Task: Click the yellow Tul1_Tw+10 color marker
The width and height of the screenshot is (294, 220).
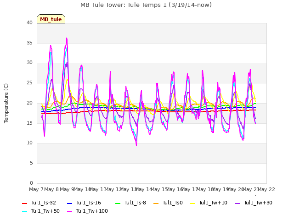Action: click(192, 203)
